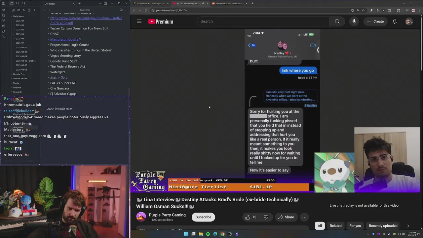Create new note icon in Obsidian
The image size is (423, 238).
click(x=13, y=10)
